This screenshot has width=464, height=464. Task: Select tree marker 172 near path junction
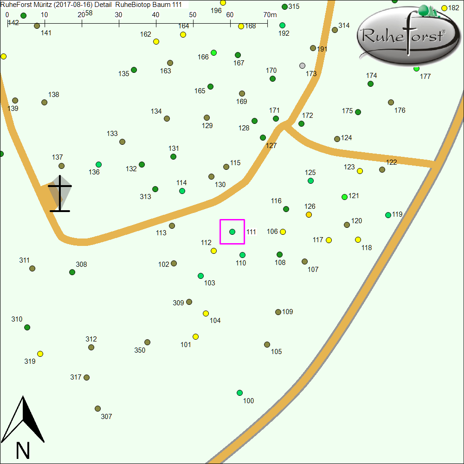point(301,123)
